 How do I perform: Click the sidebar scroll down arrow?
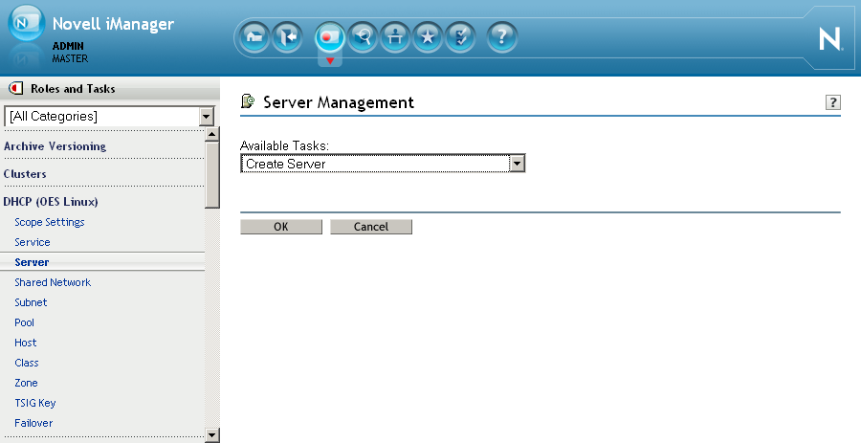[212, 435]
